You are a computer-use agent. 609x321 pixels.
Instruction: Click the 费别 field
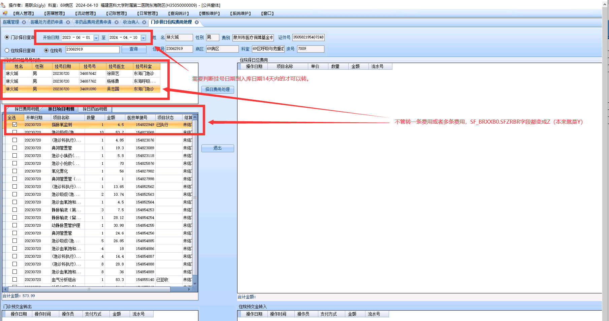(x=253, y=38)
